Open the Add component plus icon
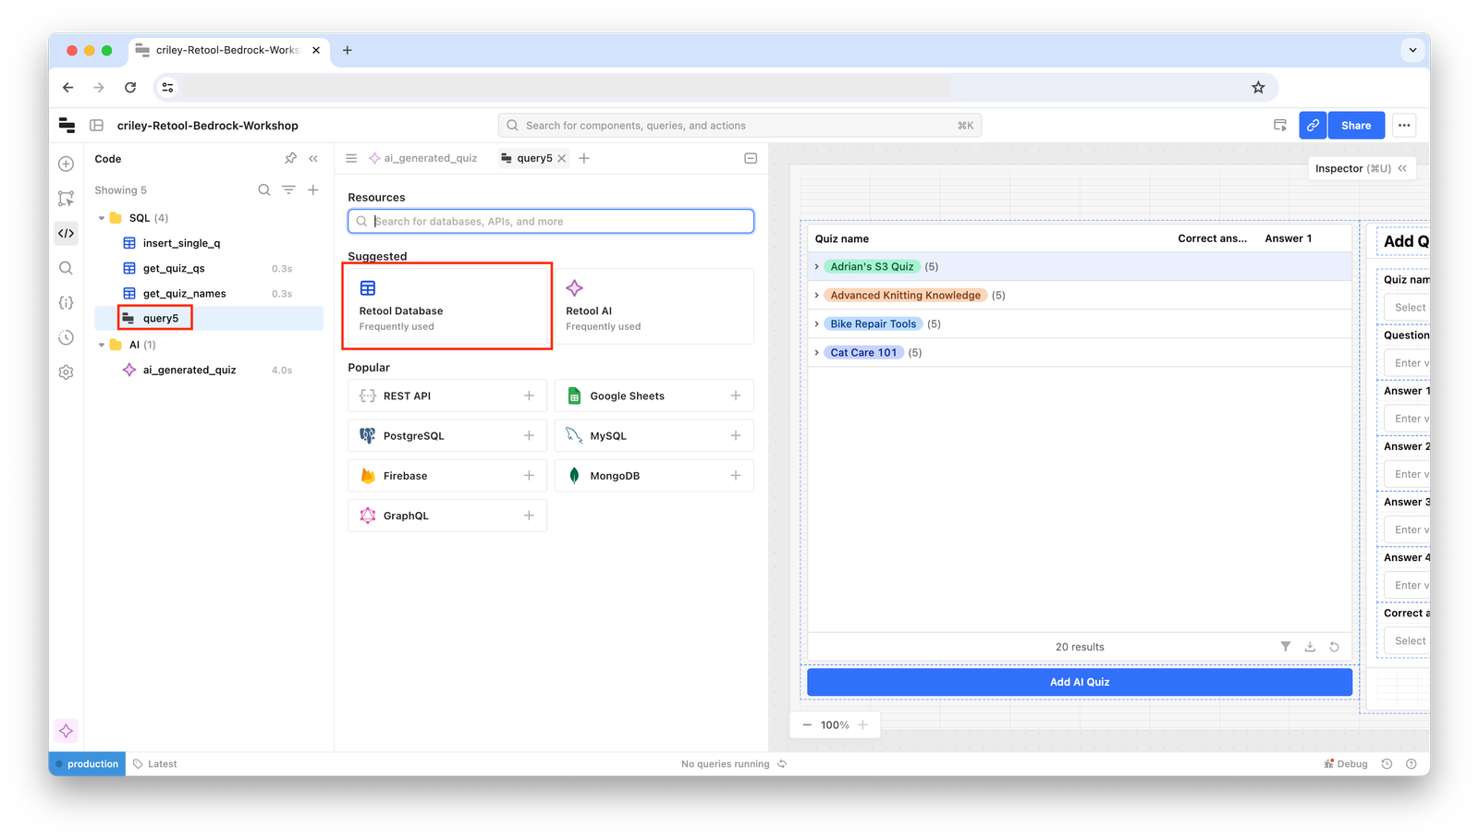The width and height of the screenshot is (1479, 840). [x=66, y=164]
